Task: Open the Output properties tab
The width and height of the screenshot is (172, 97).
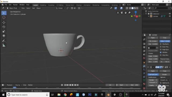Action: click(144, 47)
